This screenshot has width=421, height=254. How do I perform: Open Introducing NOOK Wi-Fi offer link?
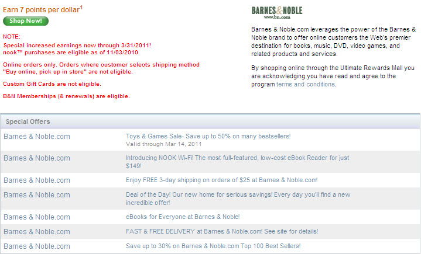coord(237,162)
